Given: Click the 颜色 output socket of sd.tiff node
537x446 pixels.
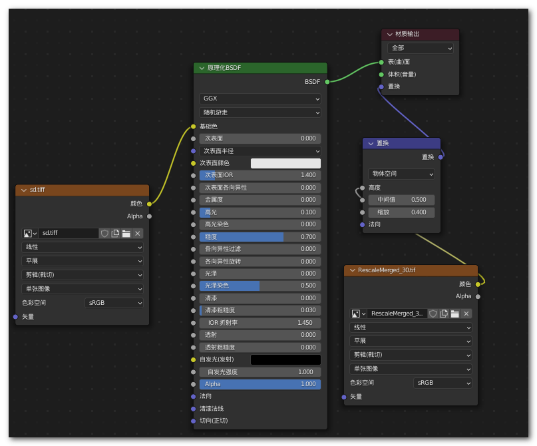Looking at the screenshot, I should pos(149,204).
